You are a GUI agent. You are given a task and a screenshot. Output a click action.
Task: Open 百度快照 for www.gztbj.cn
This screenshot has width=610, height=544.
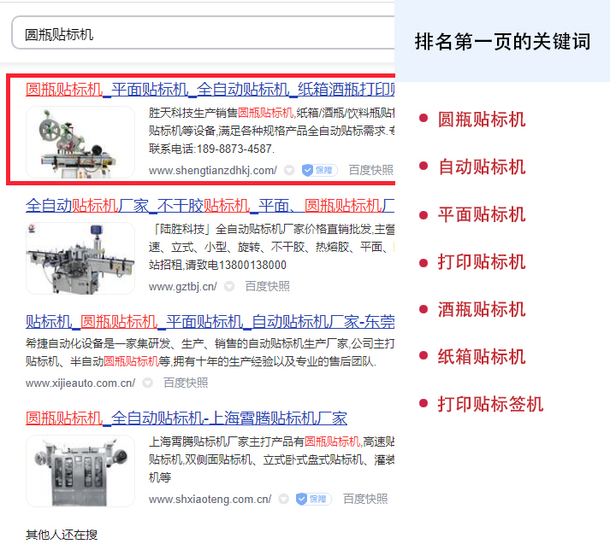[267, 286]
